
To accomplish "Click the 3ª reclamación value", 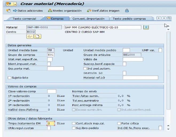I will (49, 105).
